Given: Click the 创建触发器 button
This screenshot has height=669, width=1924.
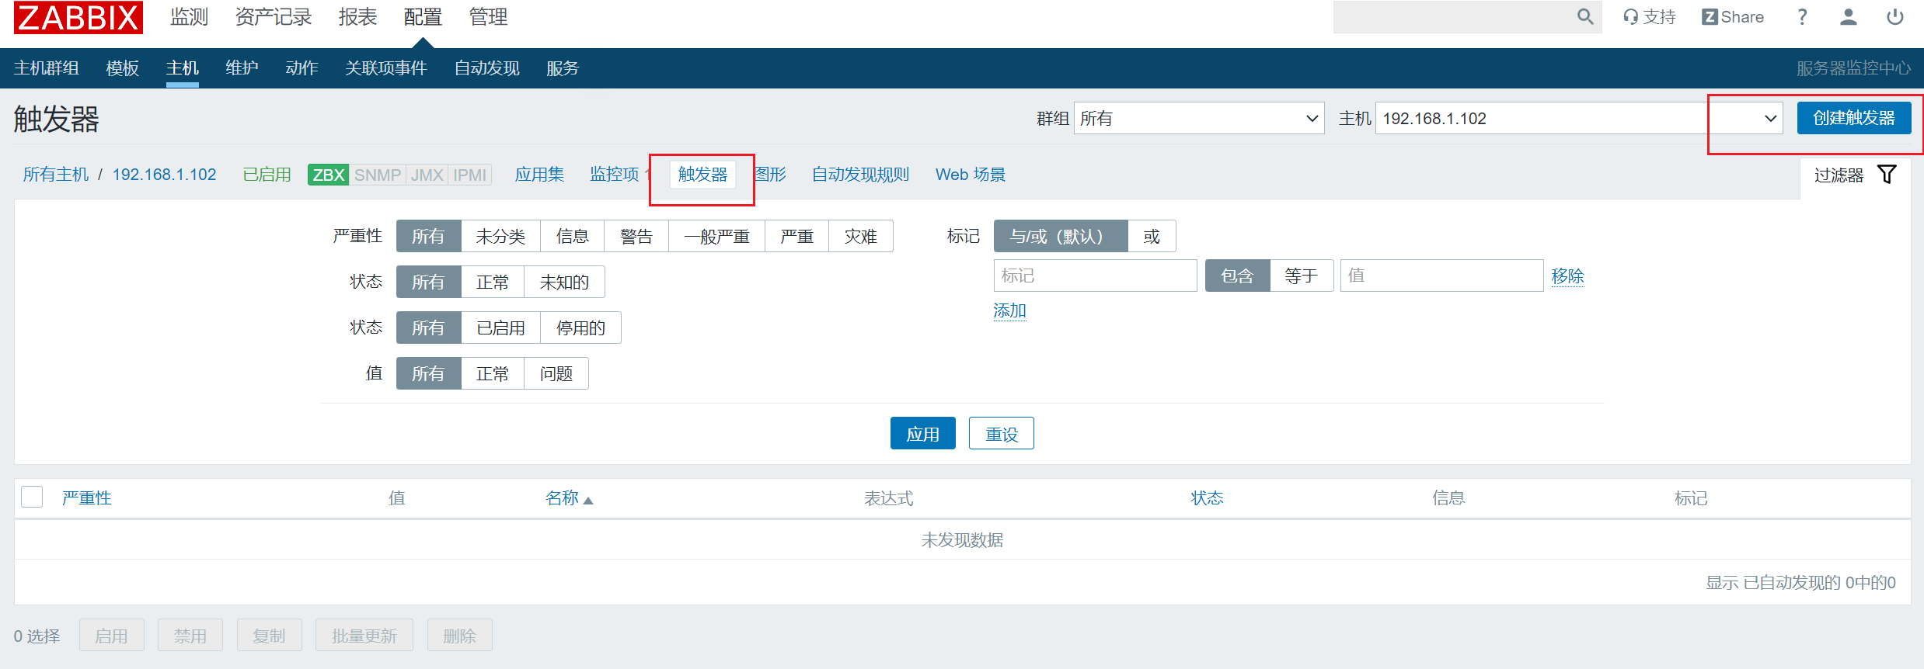Looking at the screenshot, I should (1854, 118).
